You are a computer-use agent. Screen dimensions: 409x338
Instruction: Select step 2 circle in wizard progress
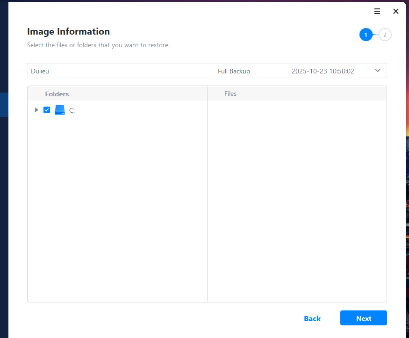coord(385,35)
